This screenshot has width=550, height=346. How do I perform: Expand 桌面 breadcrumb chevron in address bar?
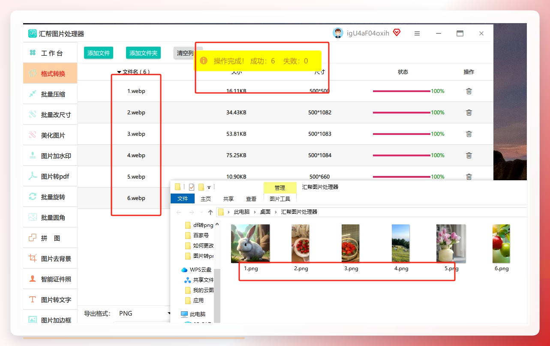276,212
